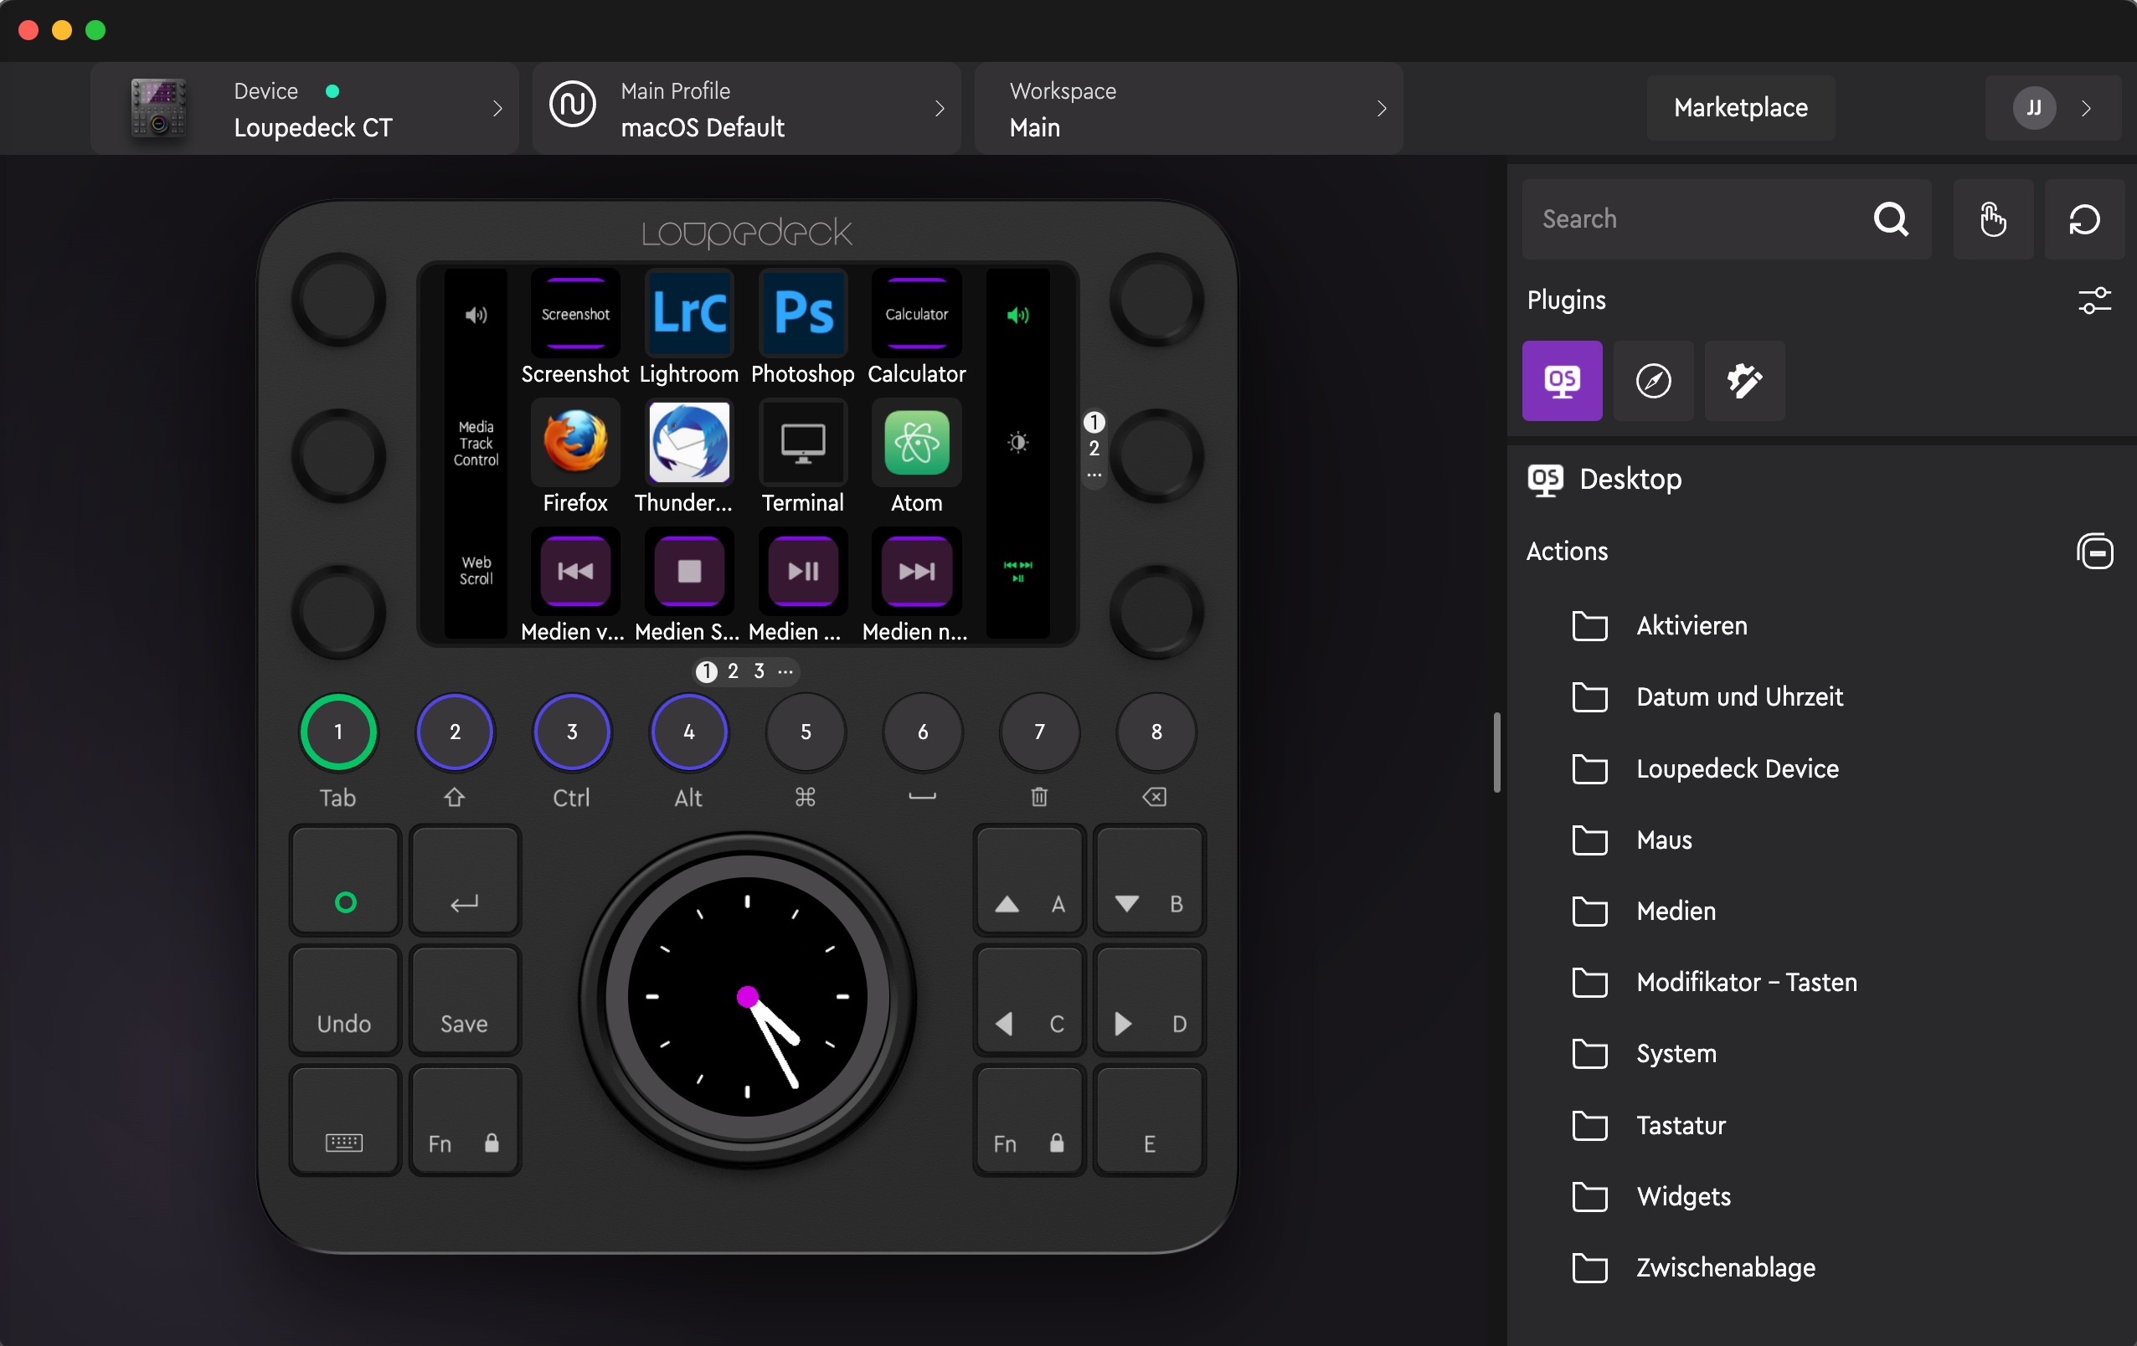This screenshot has width=2137, height=1346.
Task: Select round button 8 backspace
Action: (1156, 732)
